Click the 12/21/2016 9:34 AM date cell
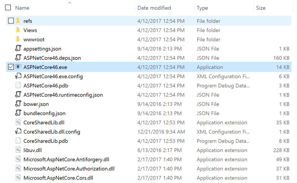 click(161, 132)
